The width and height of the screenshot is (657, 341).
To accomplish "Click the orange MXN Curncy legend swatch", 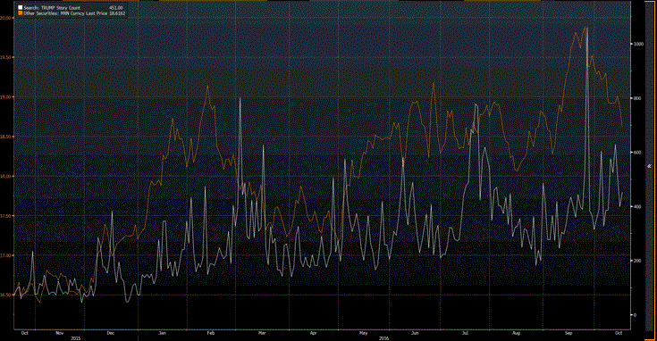I will pyautogui.click(x=20, y=13).
